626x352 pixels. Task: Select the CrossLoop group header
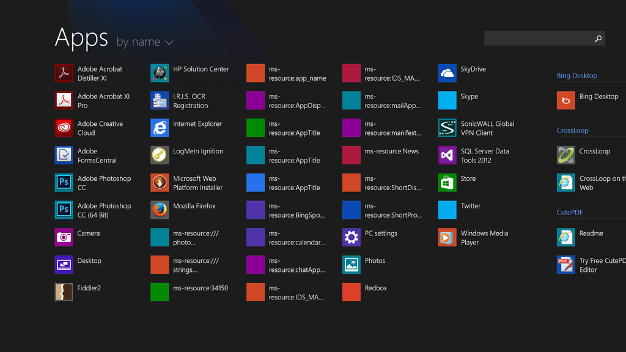click(572, 130)
